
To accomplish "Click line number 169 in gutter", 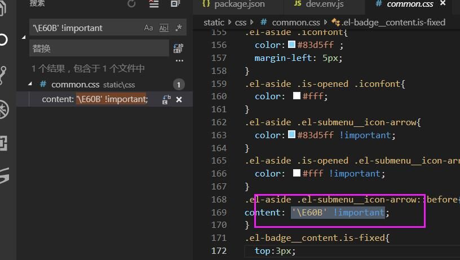I will click(219, 212).
